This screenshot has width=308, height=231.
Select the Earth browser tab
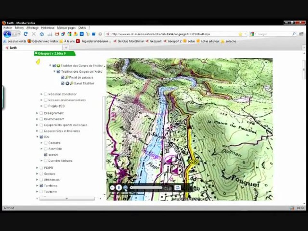[x=32, y=47]
